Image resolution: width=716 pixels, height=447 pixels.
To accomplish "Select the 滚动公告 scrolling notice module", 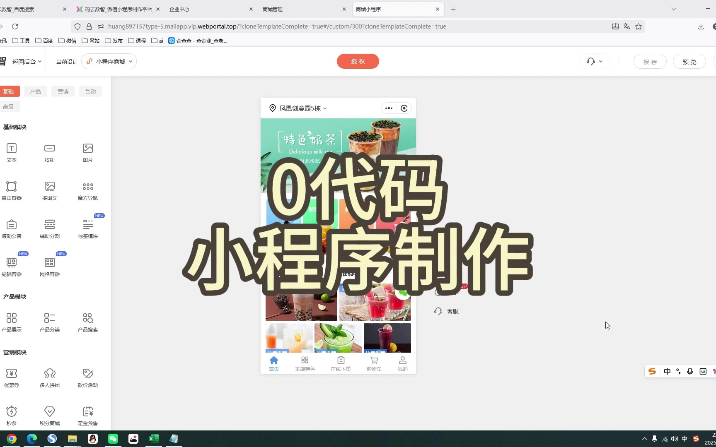I will click(12, 228).
